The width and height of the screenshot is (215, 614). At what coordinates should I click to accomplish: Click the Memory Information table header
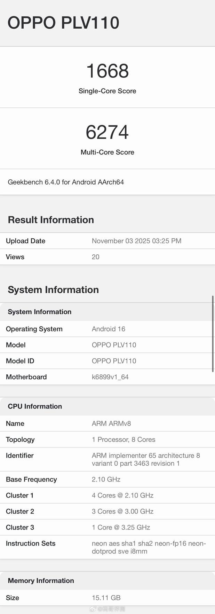[x=41, y=581]
